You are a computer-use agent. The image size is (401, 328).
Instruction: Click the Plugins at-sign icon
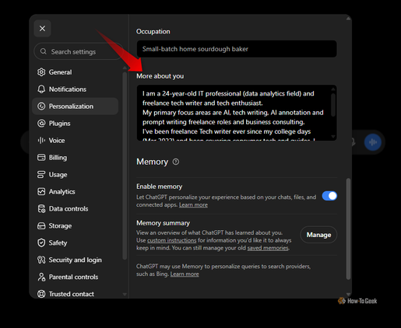coord(41,124)
